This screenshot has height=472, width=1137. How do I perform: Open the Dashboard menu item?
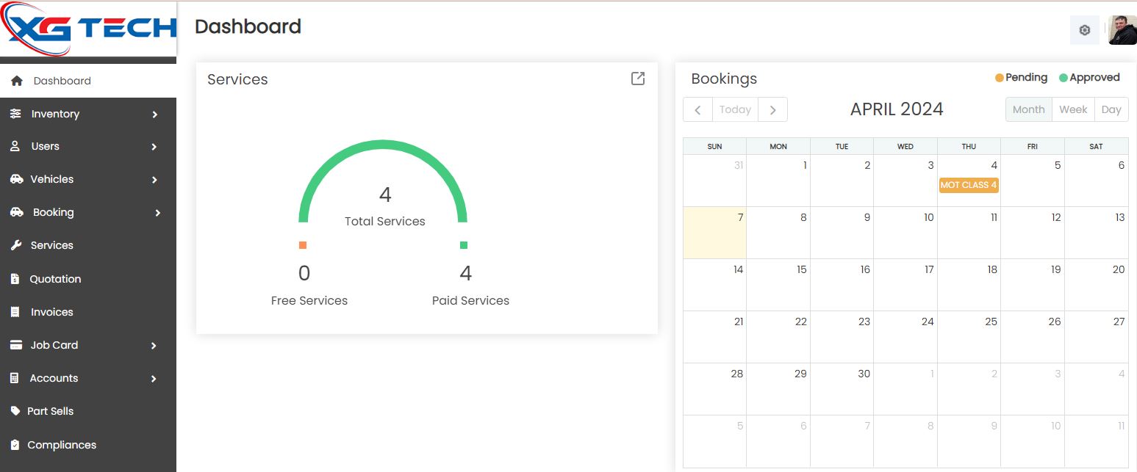88,81
